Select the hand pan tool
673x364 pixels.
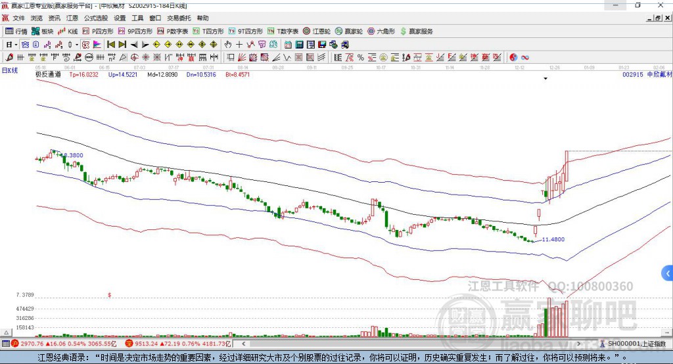point(228,45)
